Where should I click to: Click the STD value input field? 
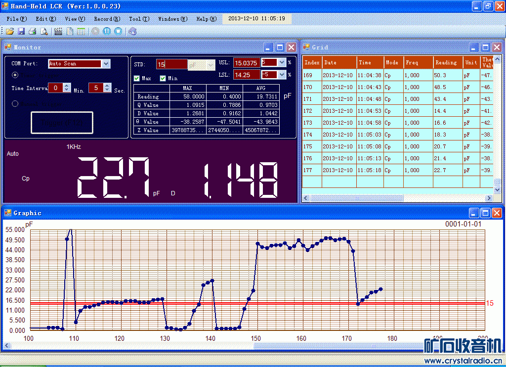[171, 64]
